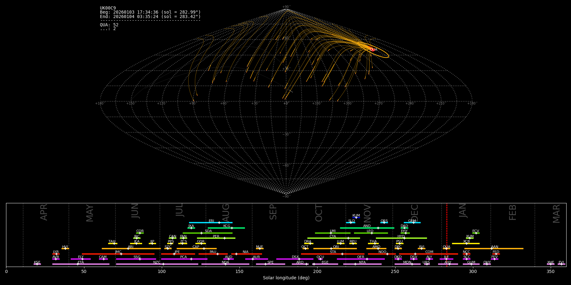571x285 pixels.
Task: Click the "Beg:" start timestamp line
Action: click(150, 12)
